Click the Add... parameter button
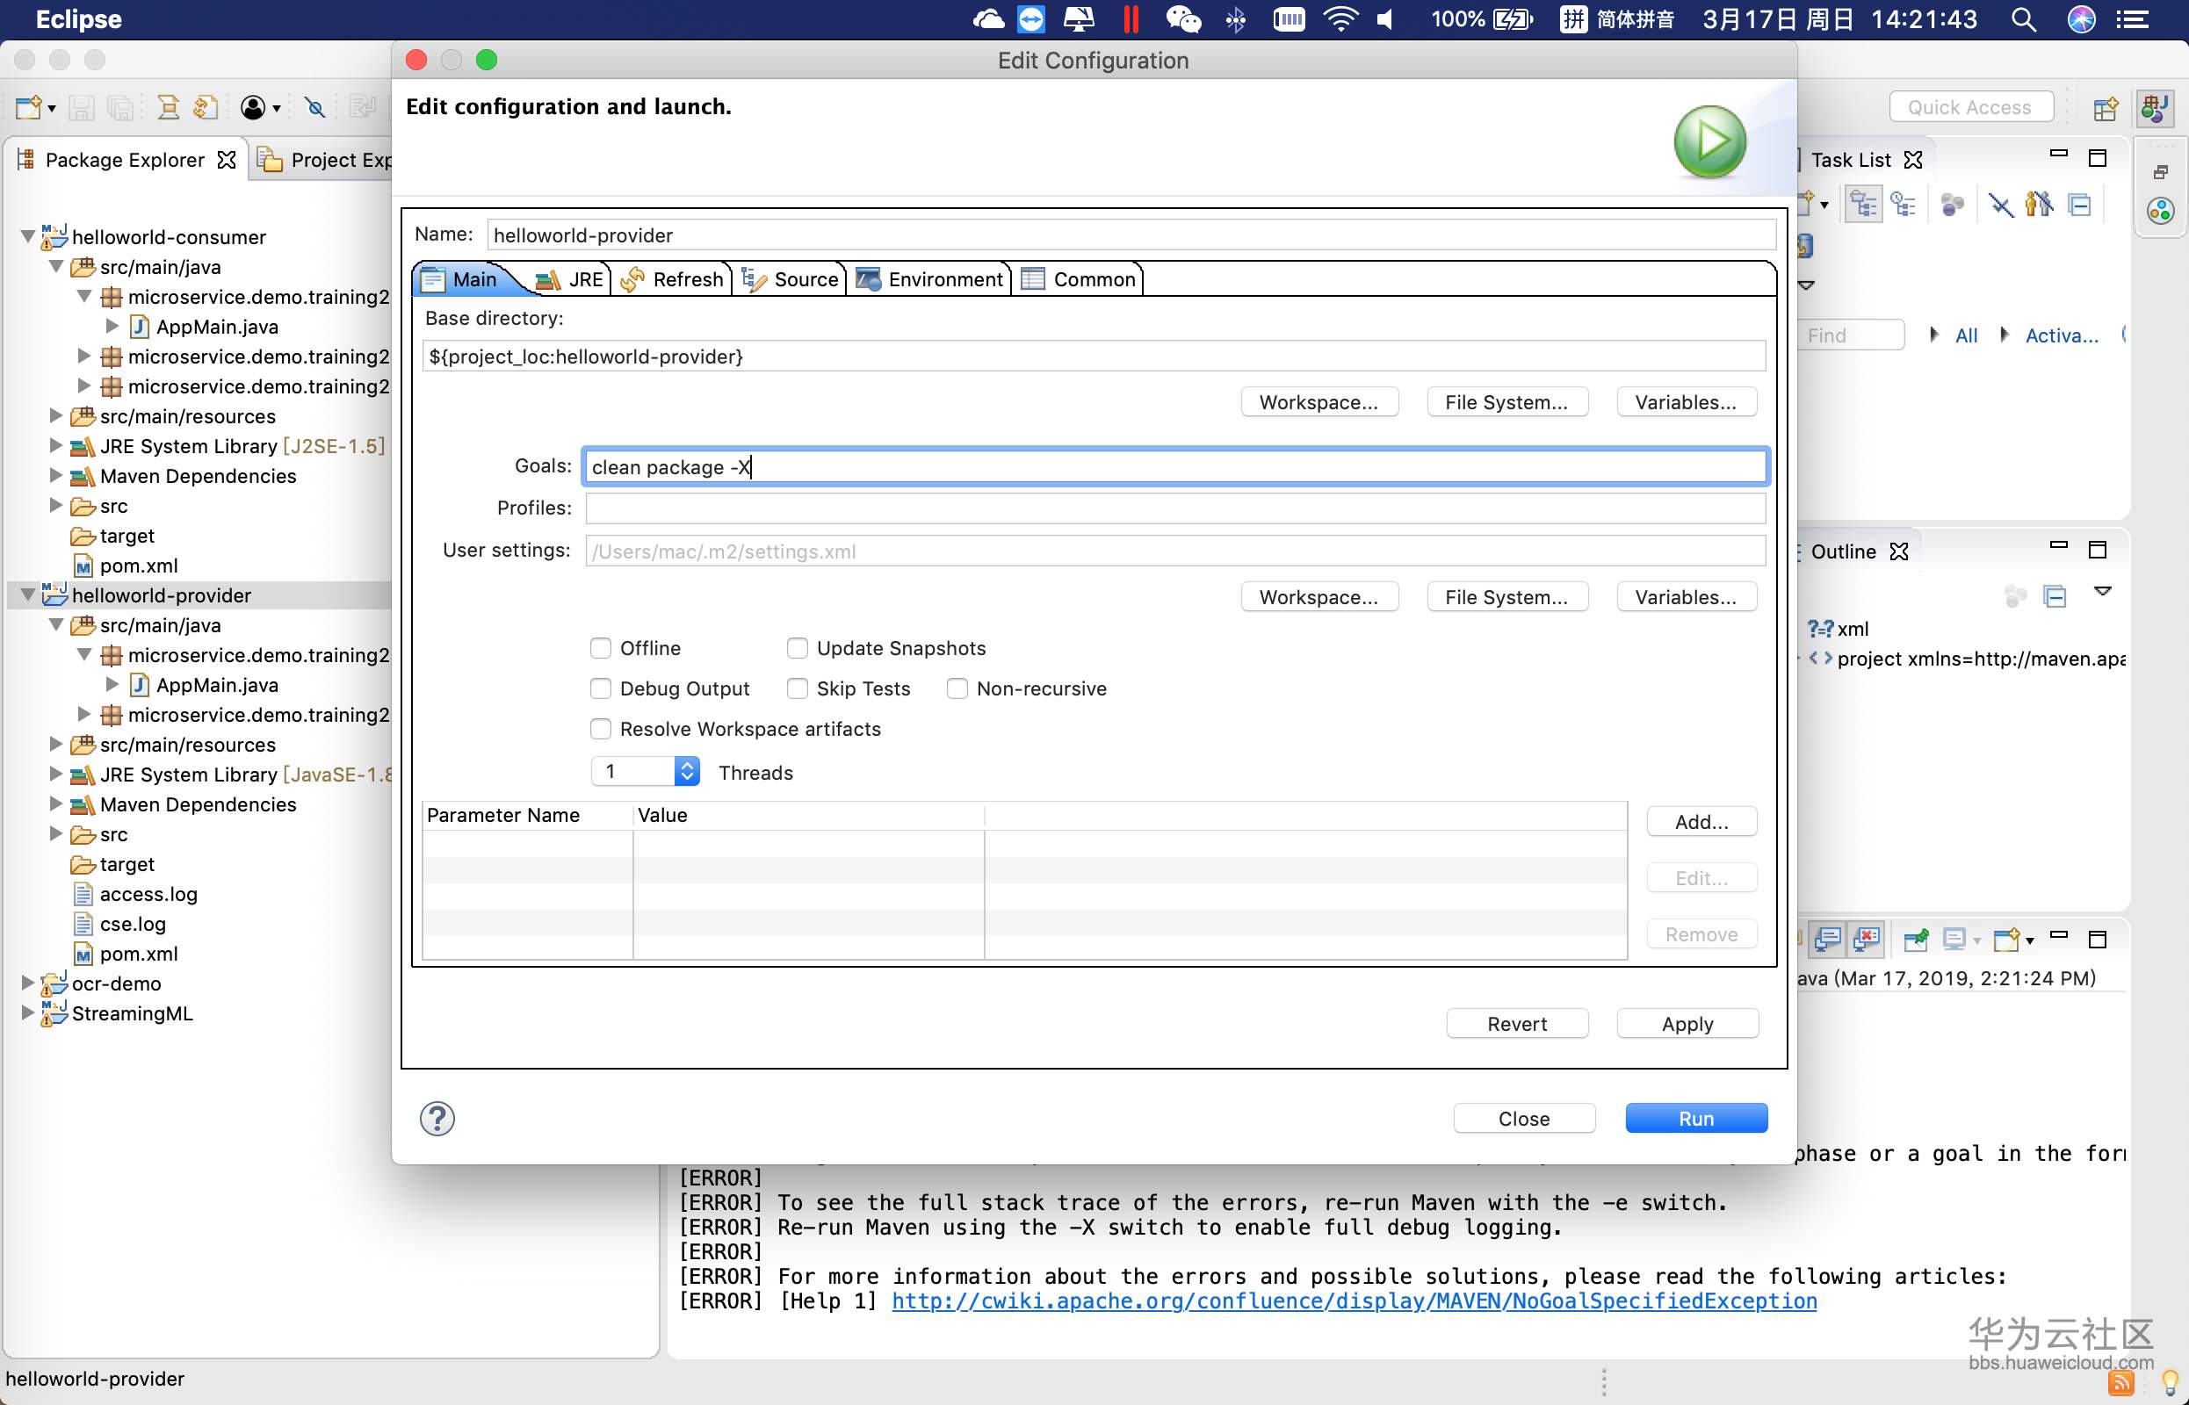2189x1405 pixels. (x=1701, y=822)
